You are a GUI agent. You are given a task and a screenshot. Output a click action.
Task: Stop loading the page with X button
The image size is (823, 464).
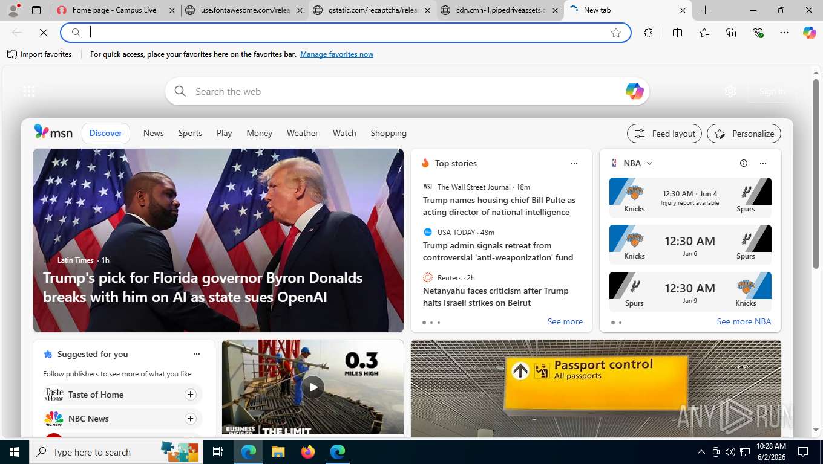[x=44, y=33]
